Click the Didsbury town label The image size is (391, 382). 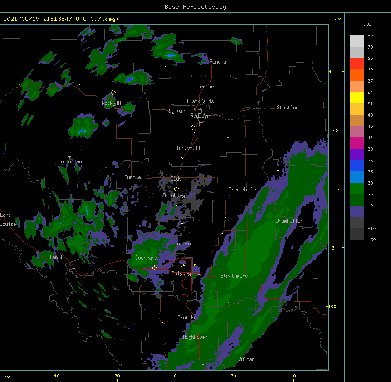(x=174, y=196)
